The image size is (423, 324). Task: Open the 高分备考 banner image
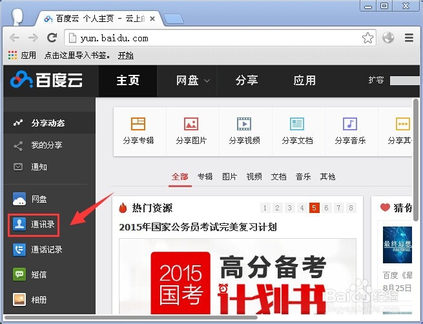(x=238, y=276)
